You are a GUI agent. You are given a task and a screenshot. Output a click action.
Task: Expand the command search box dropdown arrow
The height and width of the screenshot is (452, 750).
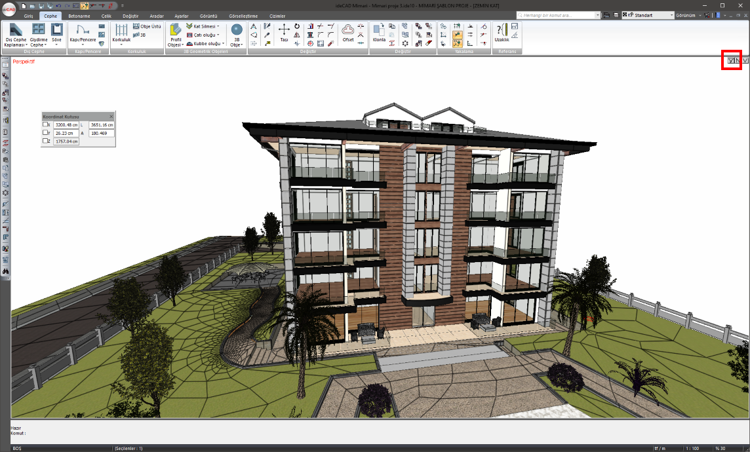[597, 15]
